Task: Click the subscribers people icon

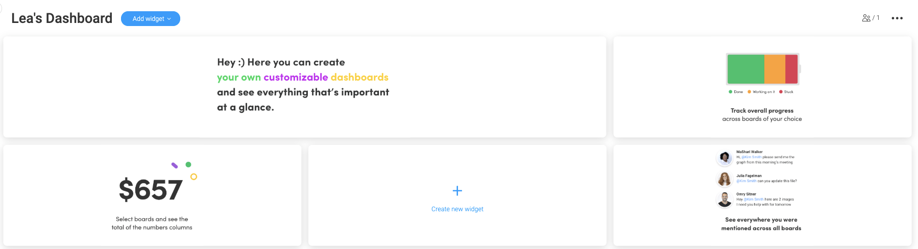Action: coord(866,18)
